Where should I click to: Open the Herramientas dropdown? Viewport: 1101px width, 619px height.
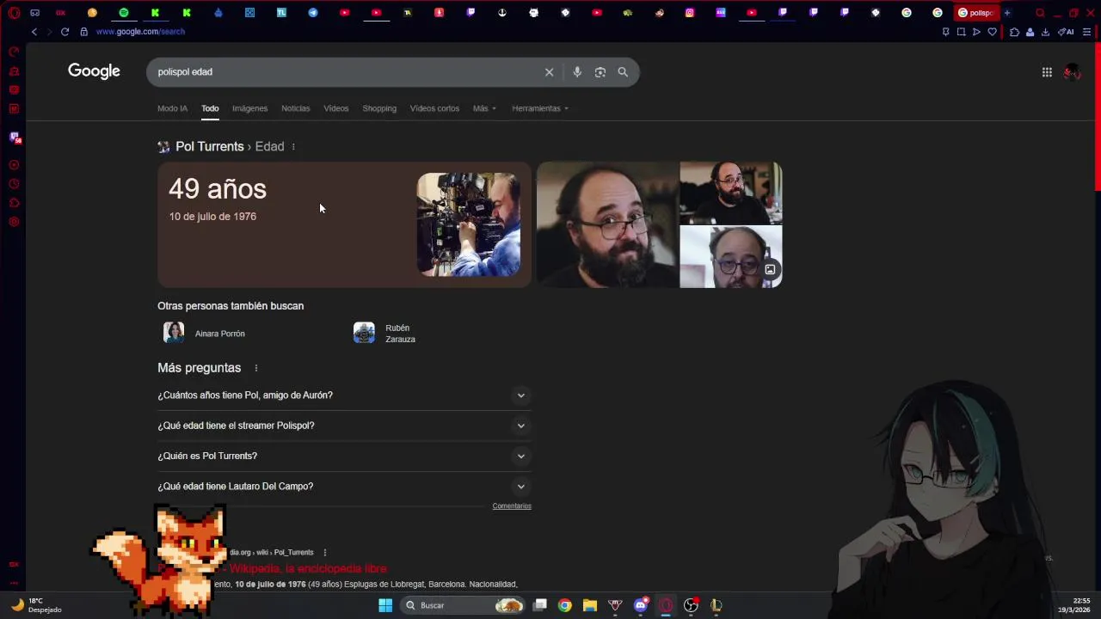pos(540,108)
